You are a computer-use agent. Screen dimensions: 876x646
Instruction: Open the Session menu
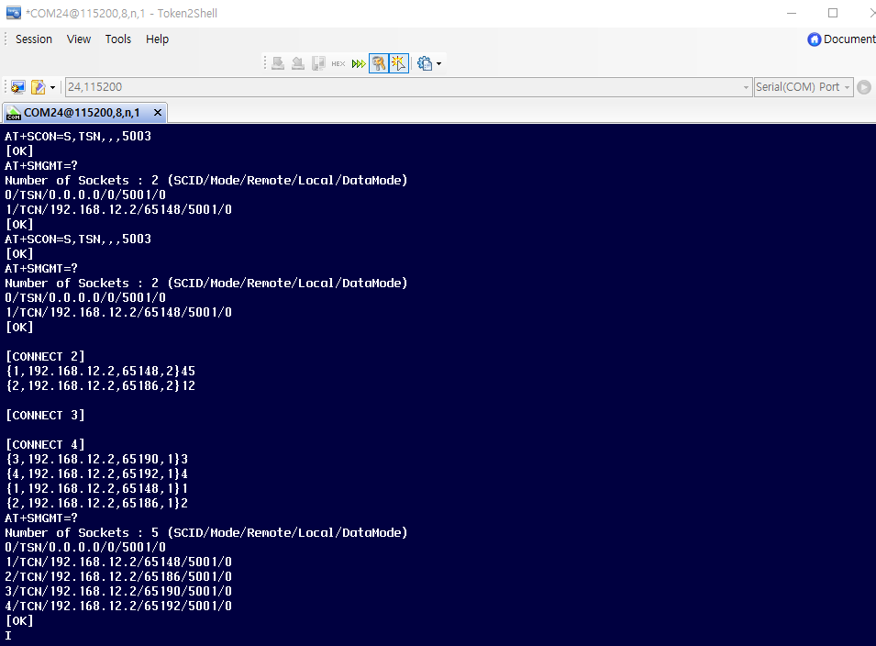[x=34, y=39]
